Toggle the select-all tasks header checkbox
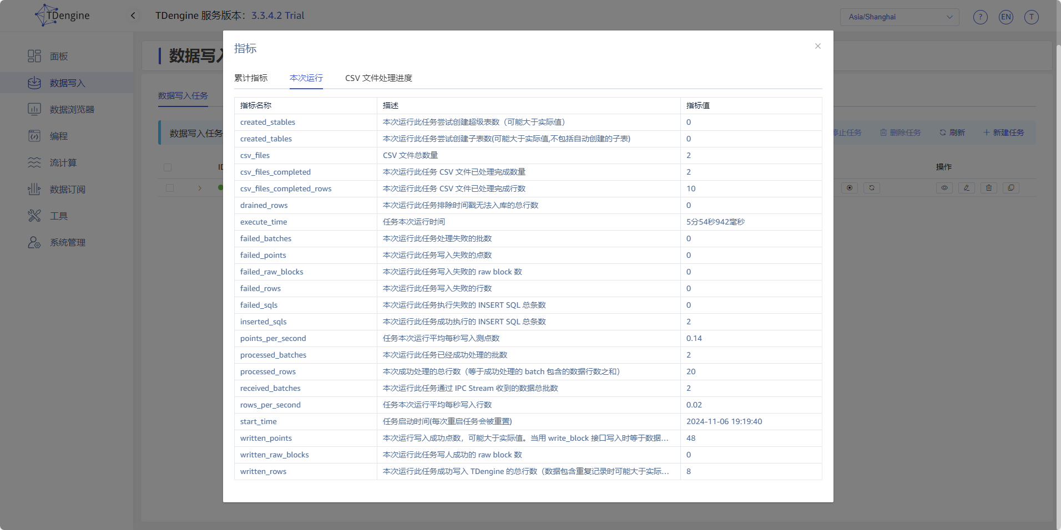This screenshot has width=1061, height=530. (x=168, y=167)
